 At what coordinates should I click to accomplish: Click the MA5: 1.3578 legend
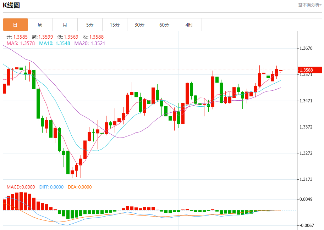[21, 43]
